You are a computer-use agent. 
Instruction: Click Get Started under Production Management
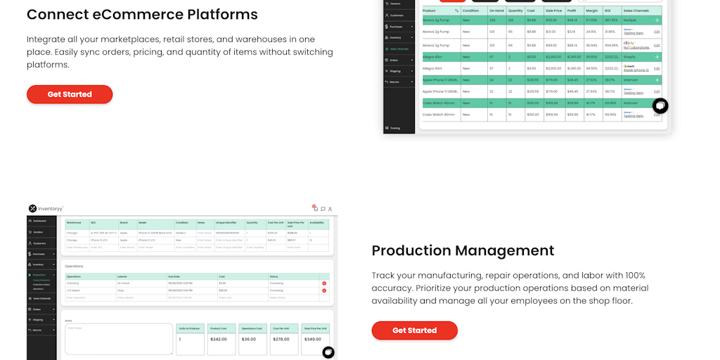point(414,330)
